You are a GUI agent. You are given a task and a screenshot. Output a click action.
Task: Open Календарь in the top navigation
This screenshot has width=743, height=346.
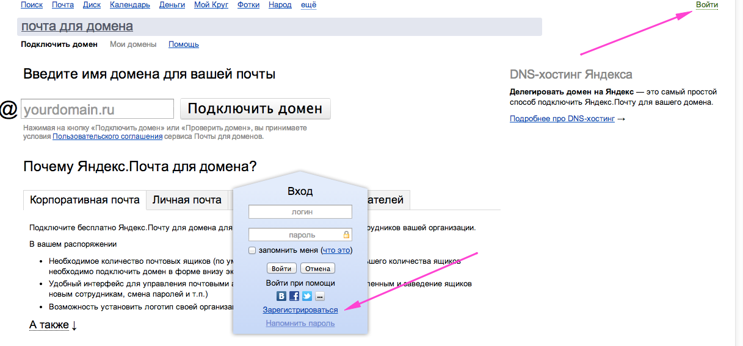pyautogui.click(x=130, y=5)
